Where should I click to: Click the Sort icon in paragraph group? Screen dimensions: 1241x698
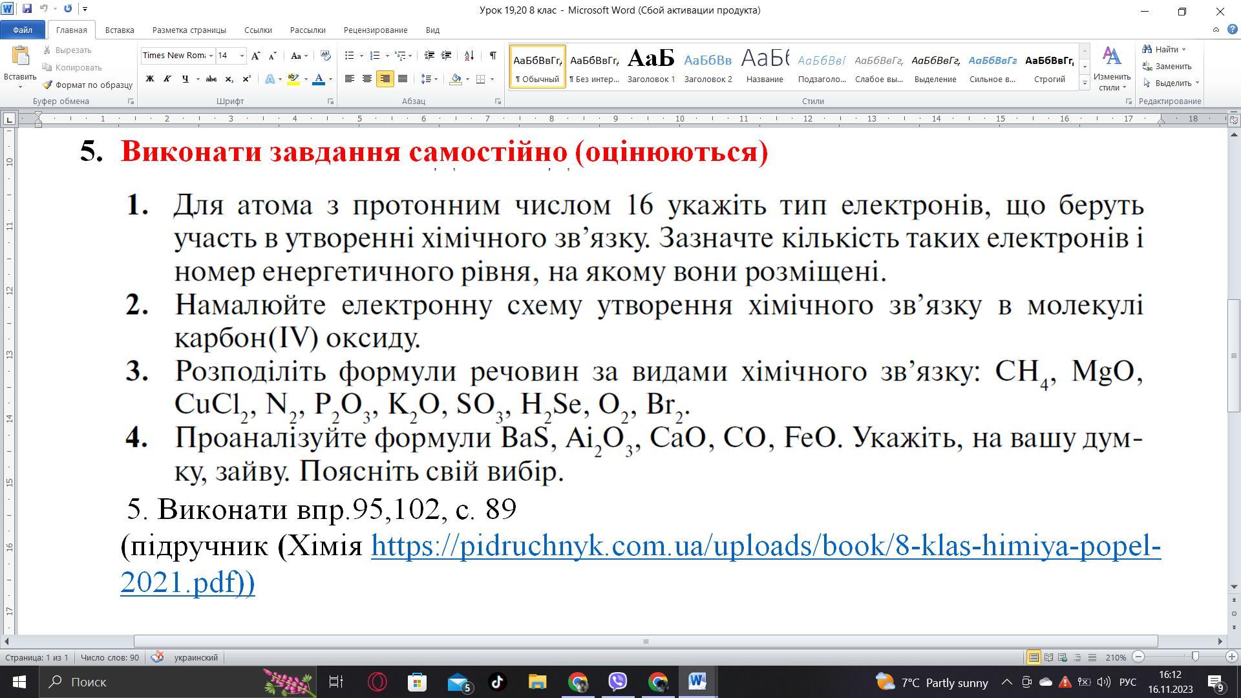click(469, 56)
